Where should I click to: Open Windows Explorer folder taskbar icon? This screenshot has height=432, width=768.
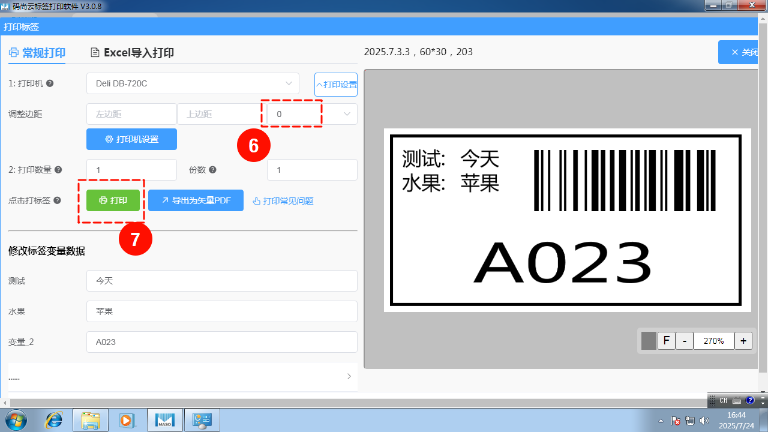(91, 420)
